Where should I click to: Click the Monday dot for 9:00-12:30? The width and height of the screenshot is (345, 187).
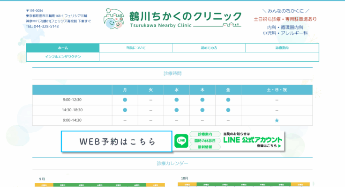click(x=125, y=100)
